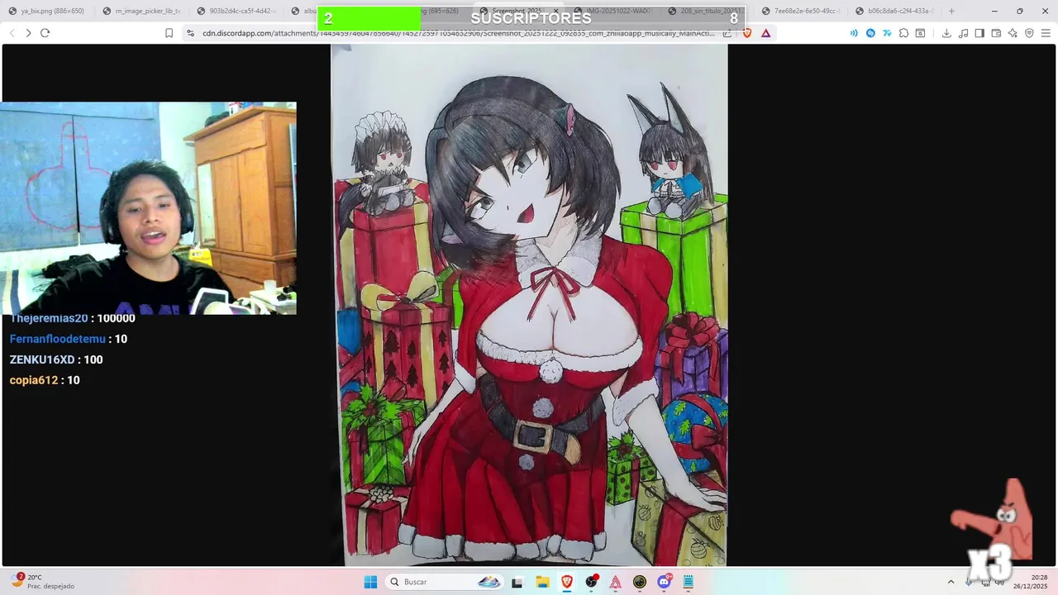Open the red triangle app on taskbar
Image resolution: width=1058 pixels, height=595 pixels.
(615, 582)
